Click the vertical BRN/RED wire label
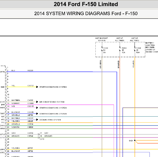Viewport: 158px width, 157px height. click(118, 64)
